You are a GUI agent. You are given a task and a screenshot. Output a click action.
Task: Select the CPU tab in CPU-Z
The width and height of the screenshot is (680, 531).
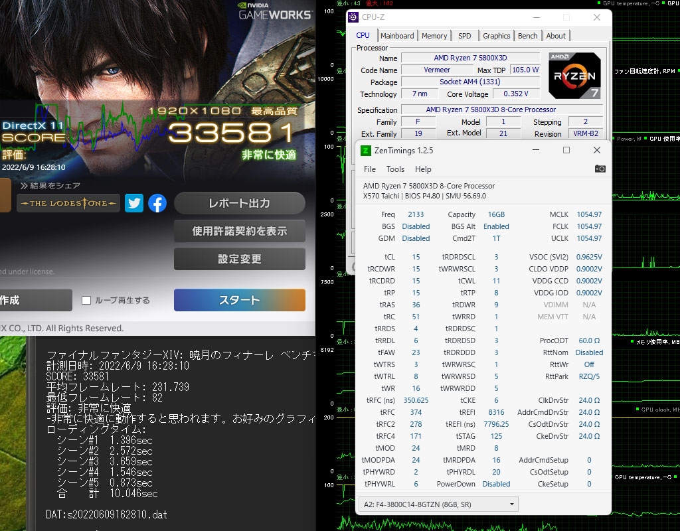pos(363,36)
